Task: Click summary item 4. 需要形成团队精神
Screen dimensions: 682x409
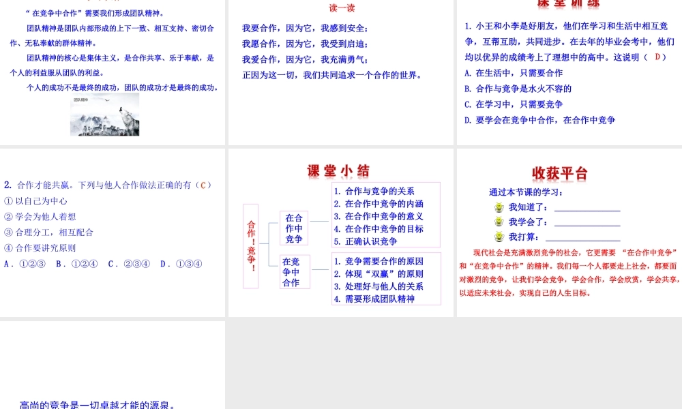Action: 374,299
